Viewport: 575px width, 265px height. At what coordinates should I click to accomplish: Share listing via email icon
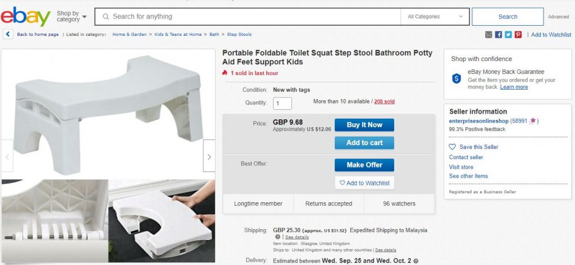coord(489,35)
